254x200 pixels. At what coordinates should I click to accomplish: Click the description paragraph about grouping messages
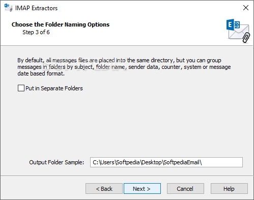click(124, 67)
